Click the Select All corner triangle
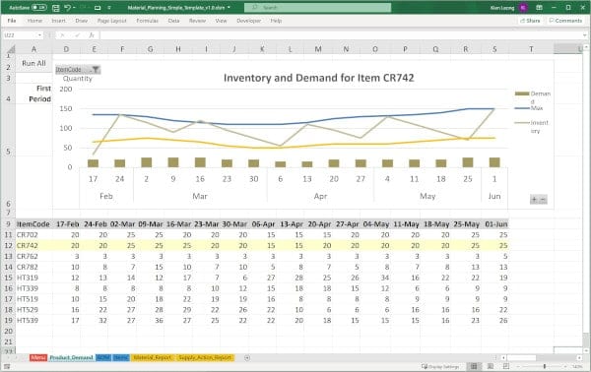Image resolution: width=591 pixels, height=372 pixels. 11,49
